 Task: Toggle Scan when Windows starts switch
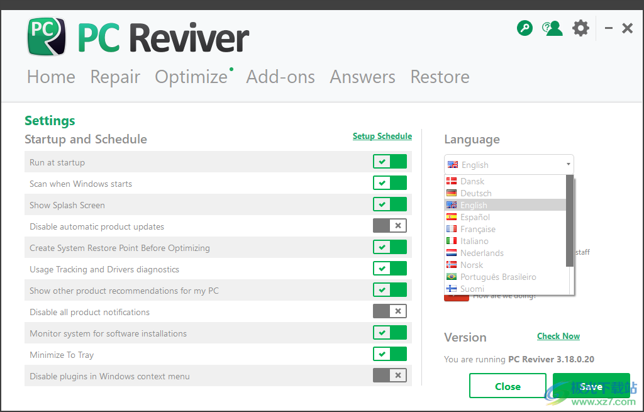[390, 183]
